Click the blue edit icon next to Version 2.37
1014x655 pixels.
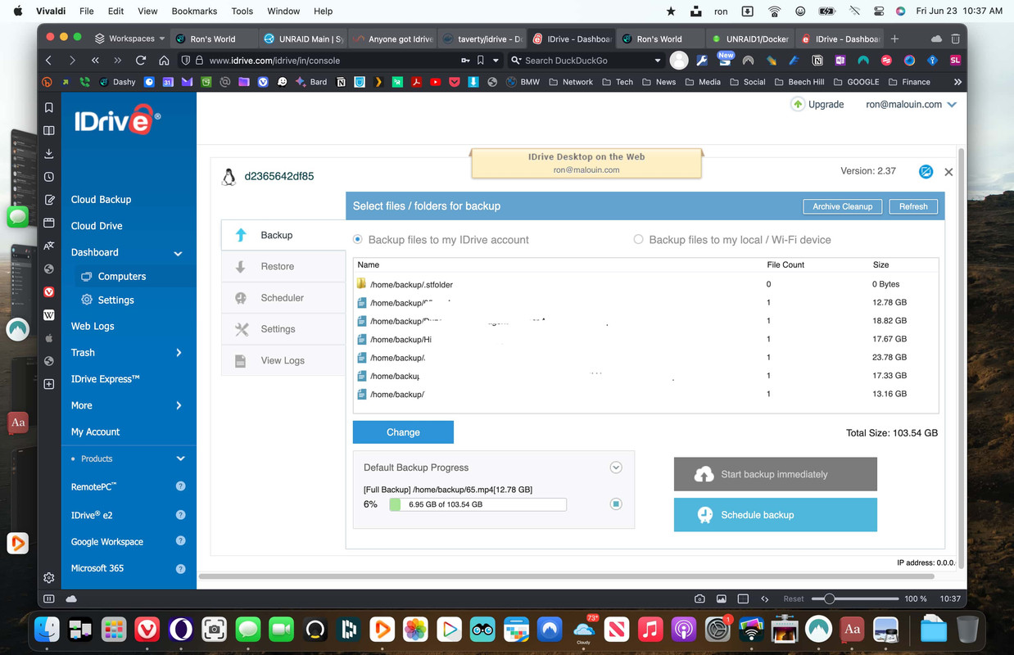[x=926, y=171]
